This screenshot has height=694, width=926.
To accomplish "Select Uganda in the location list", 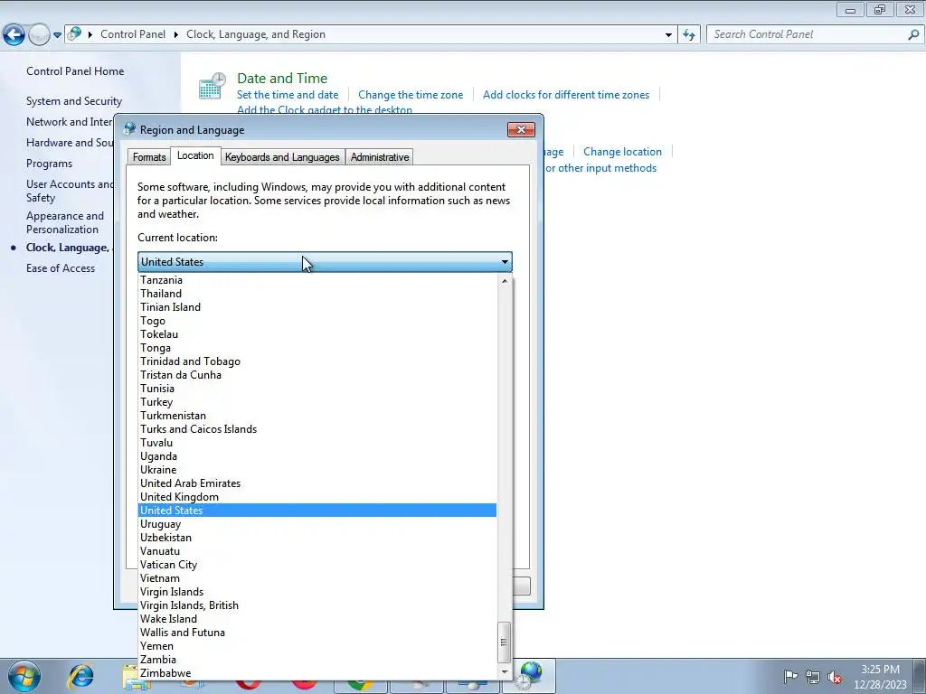I will pyautogui.click(x=317, y=456).
